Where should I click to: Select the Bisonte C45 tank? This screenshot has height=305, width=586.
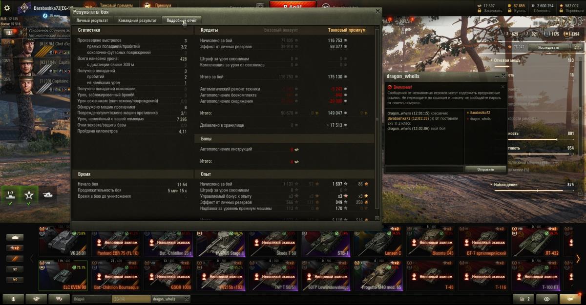point(430,242)
